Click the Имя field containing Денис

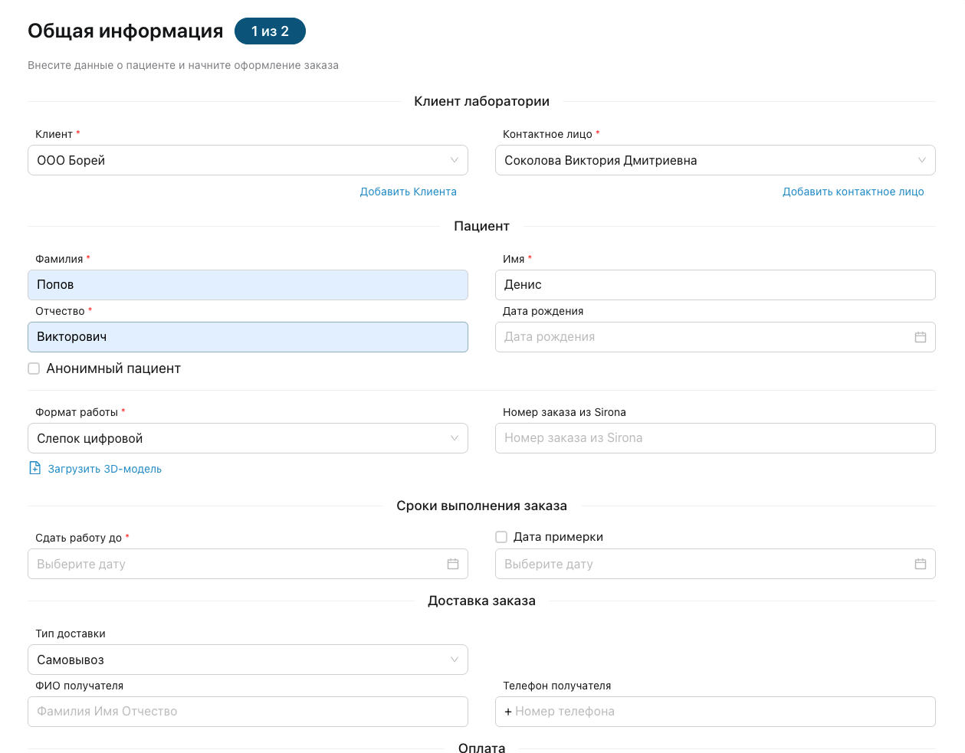click(x=714, y=285)
